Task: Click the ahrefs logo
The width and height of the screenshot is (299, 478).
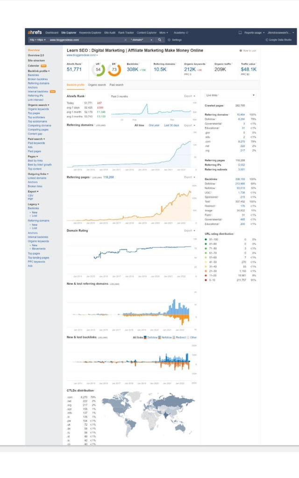Action: (35, 32)
